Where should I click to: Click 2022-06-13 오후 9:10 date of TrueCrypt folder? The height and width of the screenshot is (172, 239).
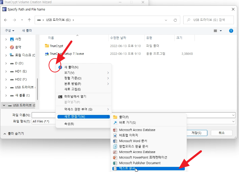[125, 46]
